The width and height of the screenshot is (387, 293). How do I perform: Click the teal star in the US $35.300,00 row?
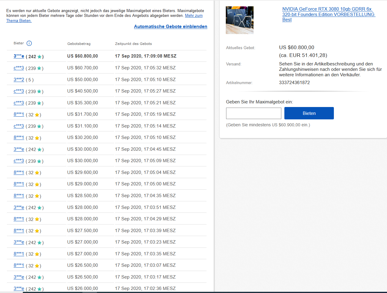point(39,103)
